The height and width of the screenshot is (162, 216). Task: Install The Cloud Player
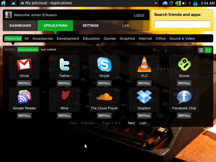[104, 116]
